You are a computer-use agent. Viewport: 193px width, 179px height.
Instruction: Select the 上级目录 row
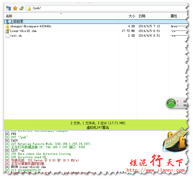coord(17,21)
